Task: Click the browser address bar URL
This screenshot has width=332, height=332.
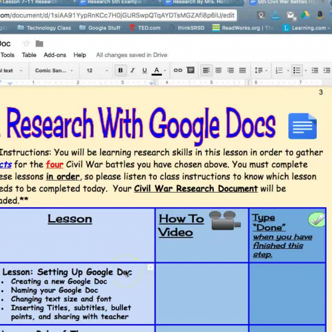Action: (118, 15)
